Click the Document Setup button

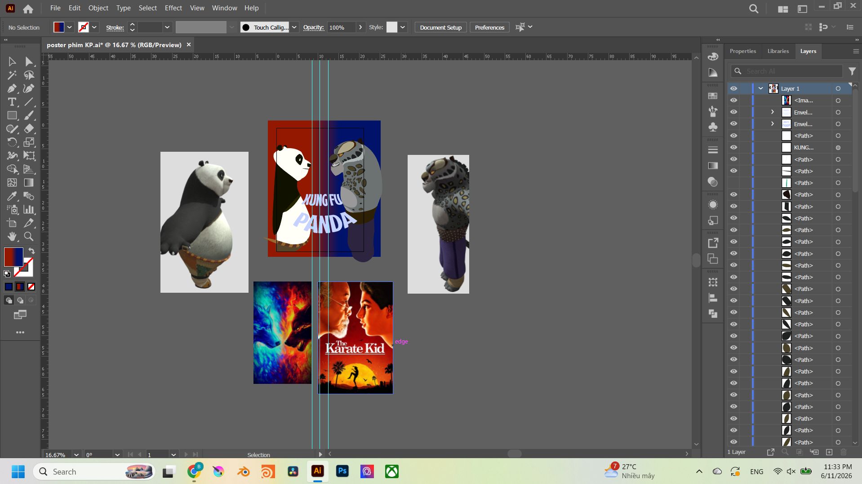[440, 27]
